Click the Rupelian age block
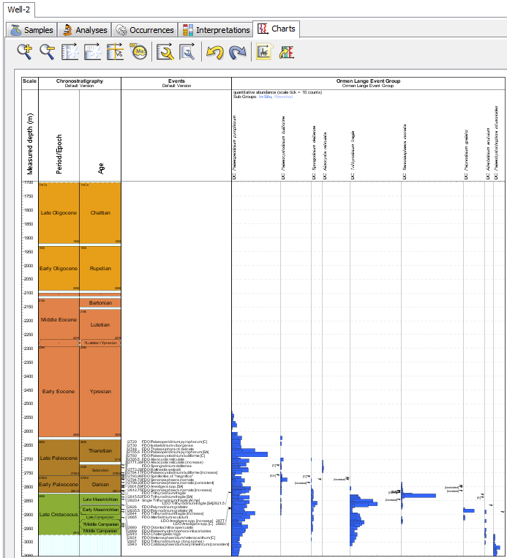507x558 pixels. (100, 268)
